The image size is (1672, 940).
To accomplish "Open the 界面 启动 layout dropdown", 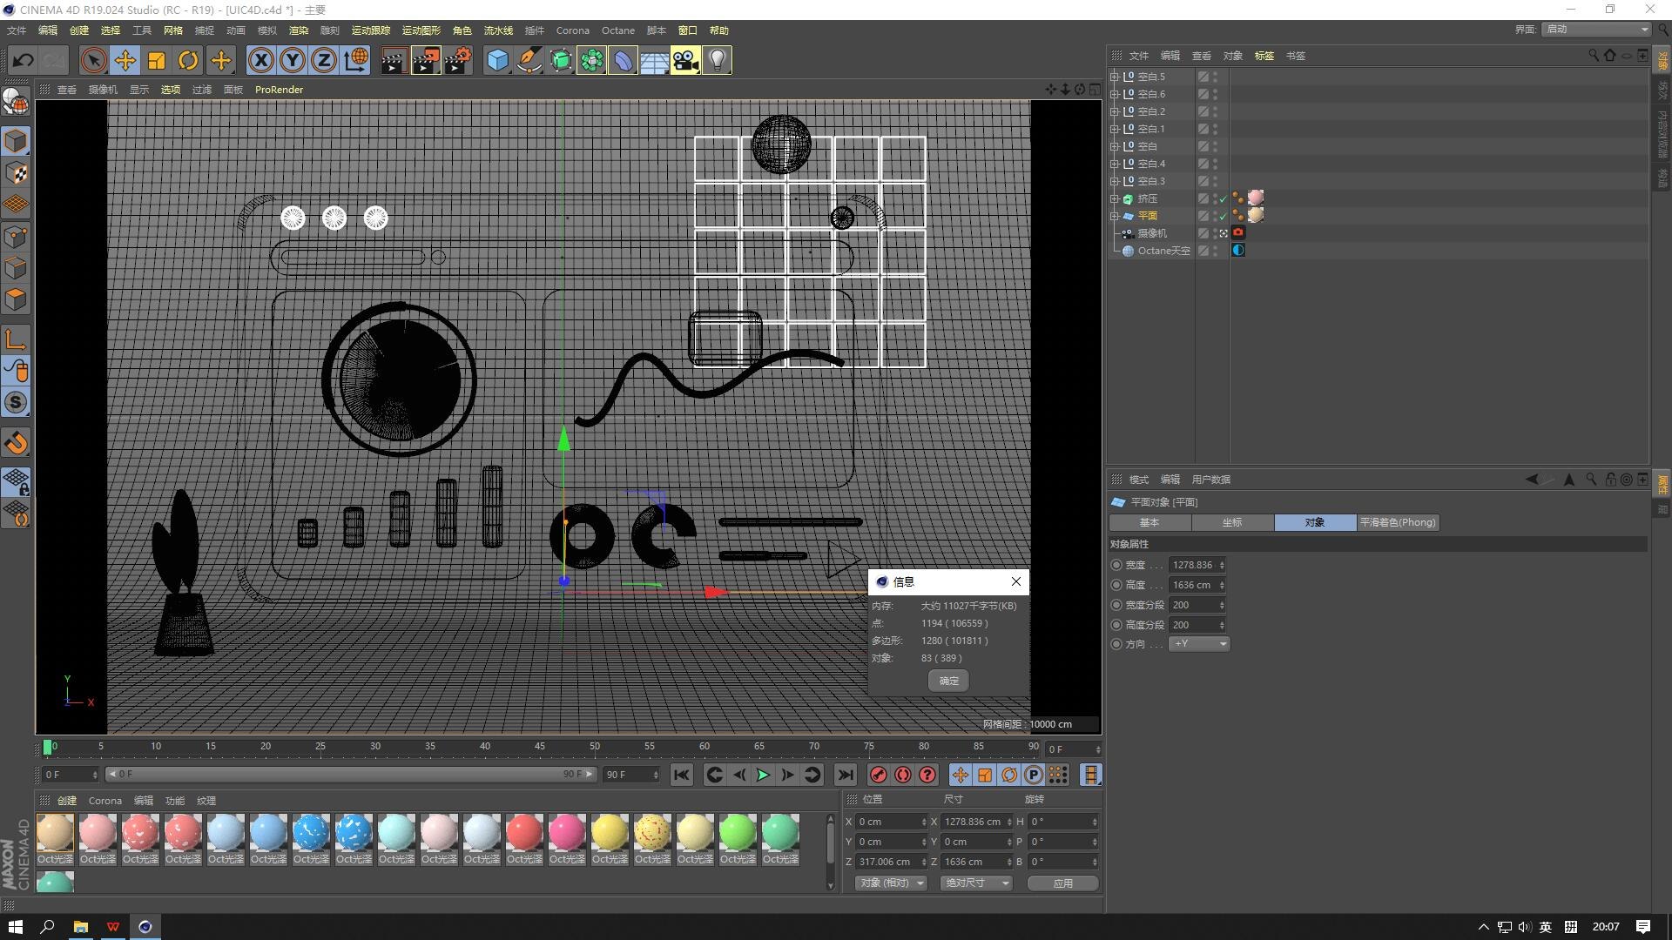I will [x=1596, y=30].
